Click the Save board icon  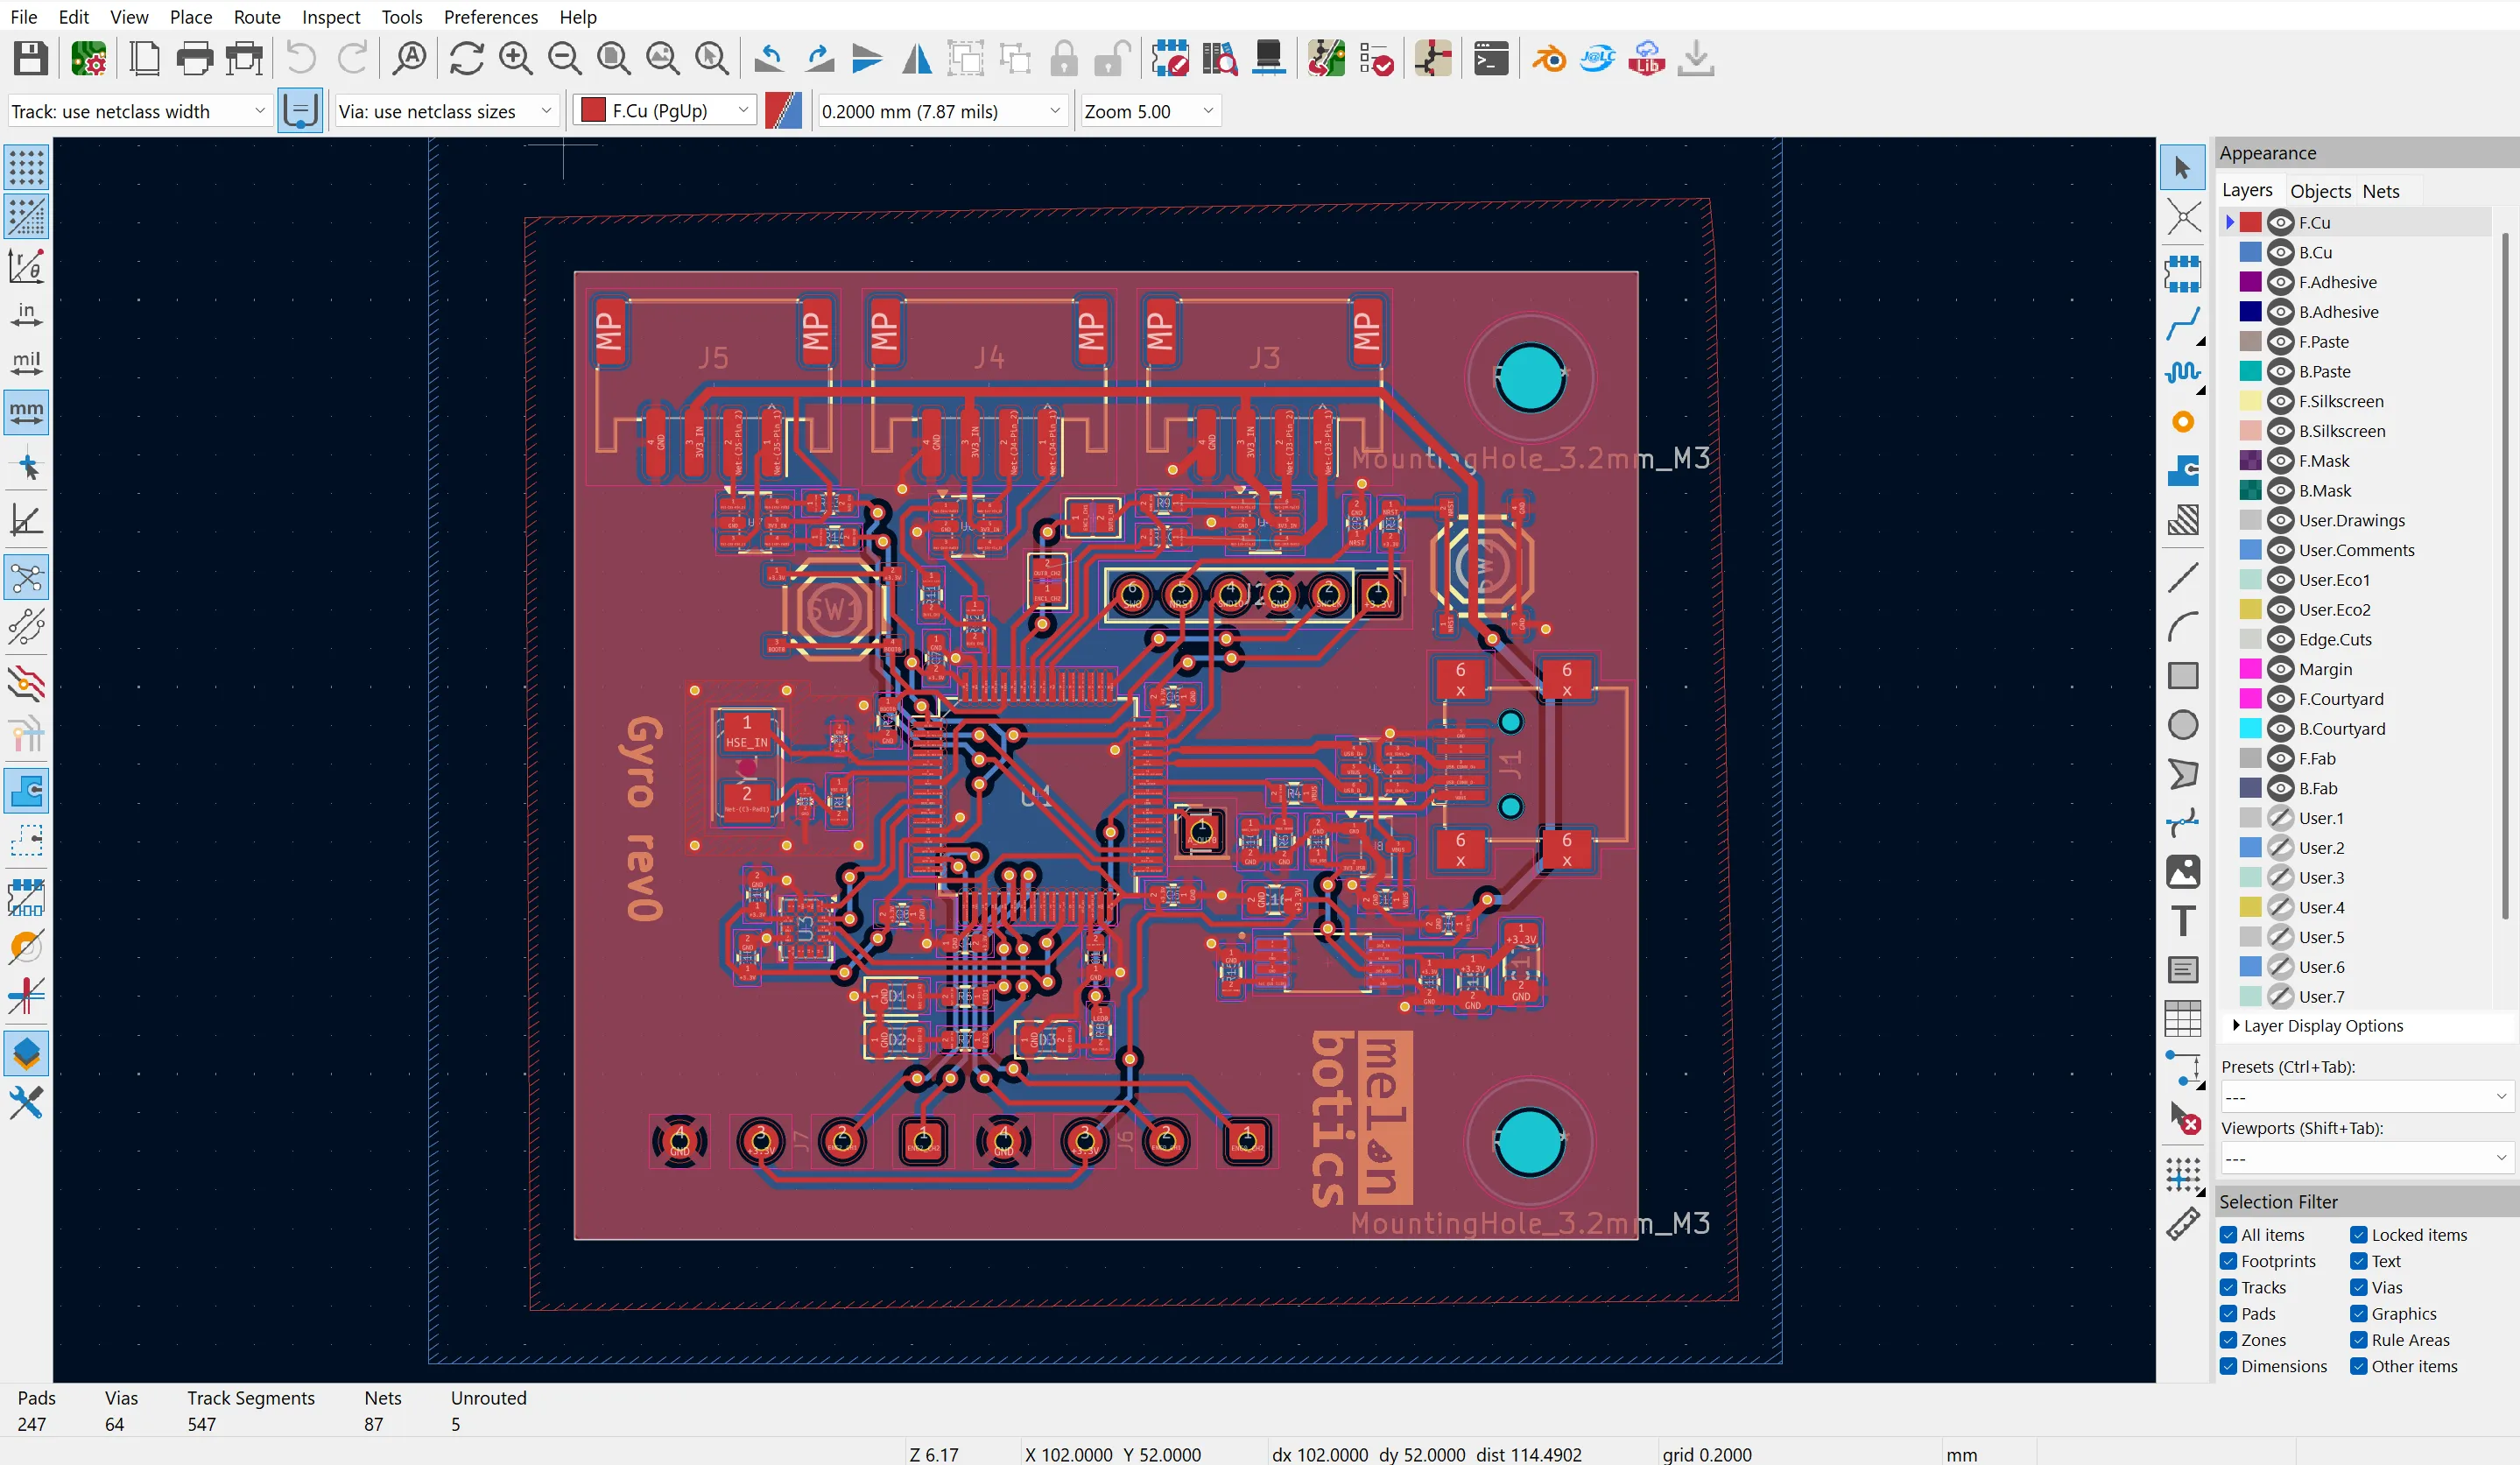tap(31, 59)
